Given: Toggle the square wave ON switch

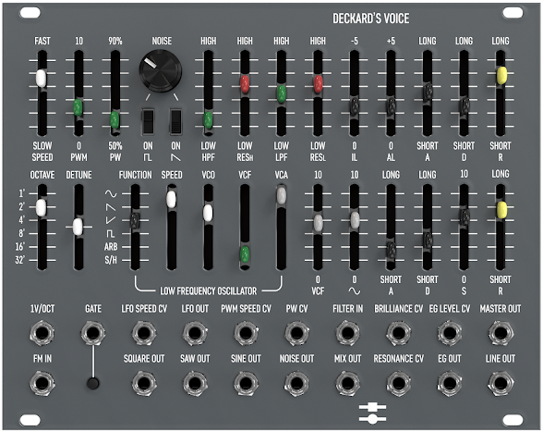Looking at the screenshot, I should click(x=148, y=121).
